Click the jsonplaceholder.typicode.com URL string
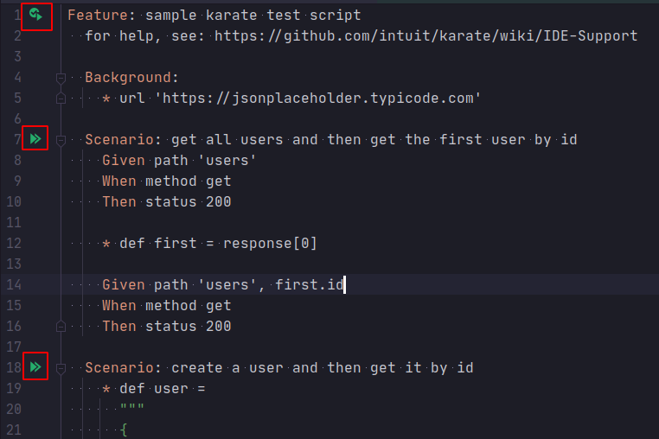This screenshot has width=659, height=439. tap(317, 99)
